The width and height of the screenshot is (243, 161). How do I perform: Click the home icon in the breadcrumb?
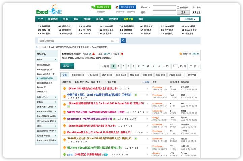(x=37, y=47)
